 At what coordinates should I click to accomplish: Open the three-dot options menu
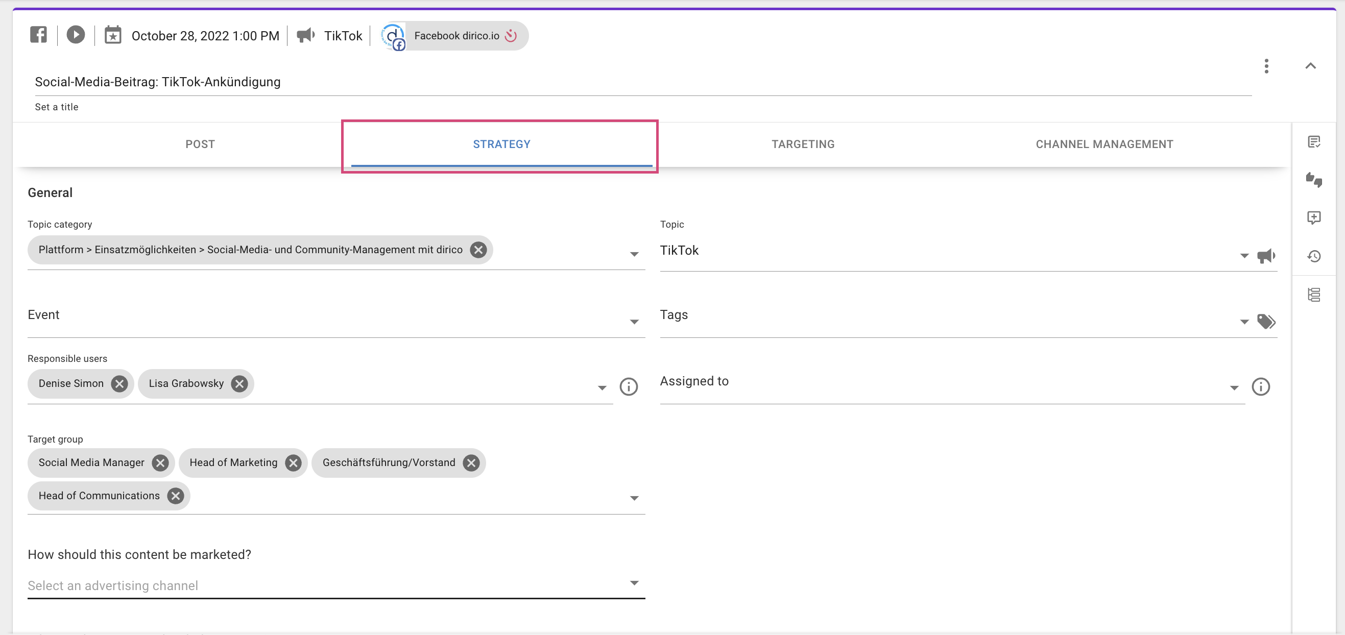click(1266, 66)
